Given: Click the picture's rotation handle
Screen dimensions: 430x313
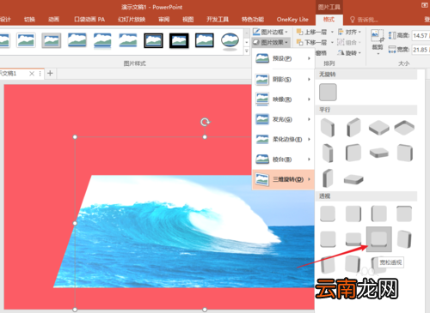Looking at the screenshot, I should pos(205,122).
